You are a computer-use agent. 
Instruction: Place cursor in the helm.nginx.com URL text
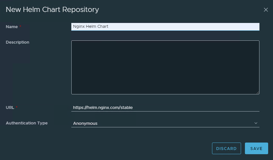(x=103, y=107)
